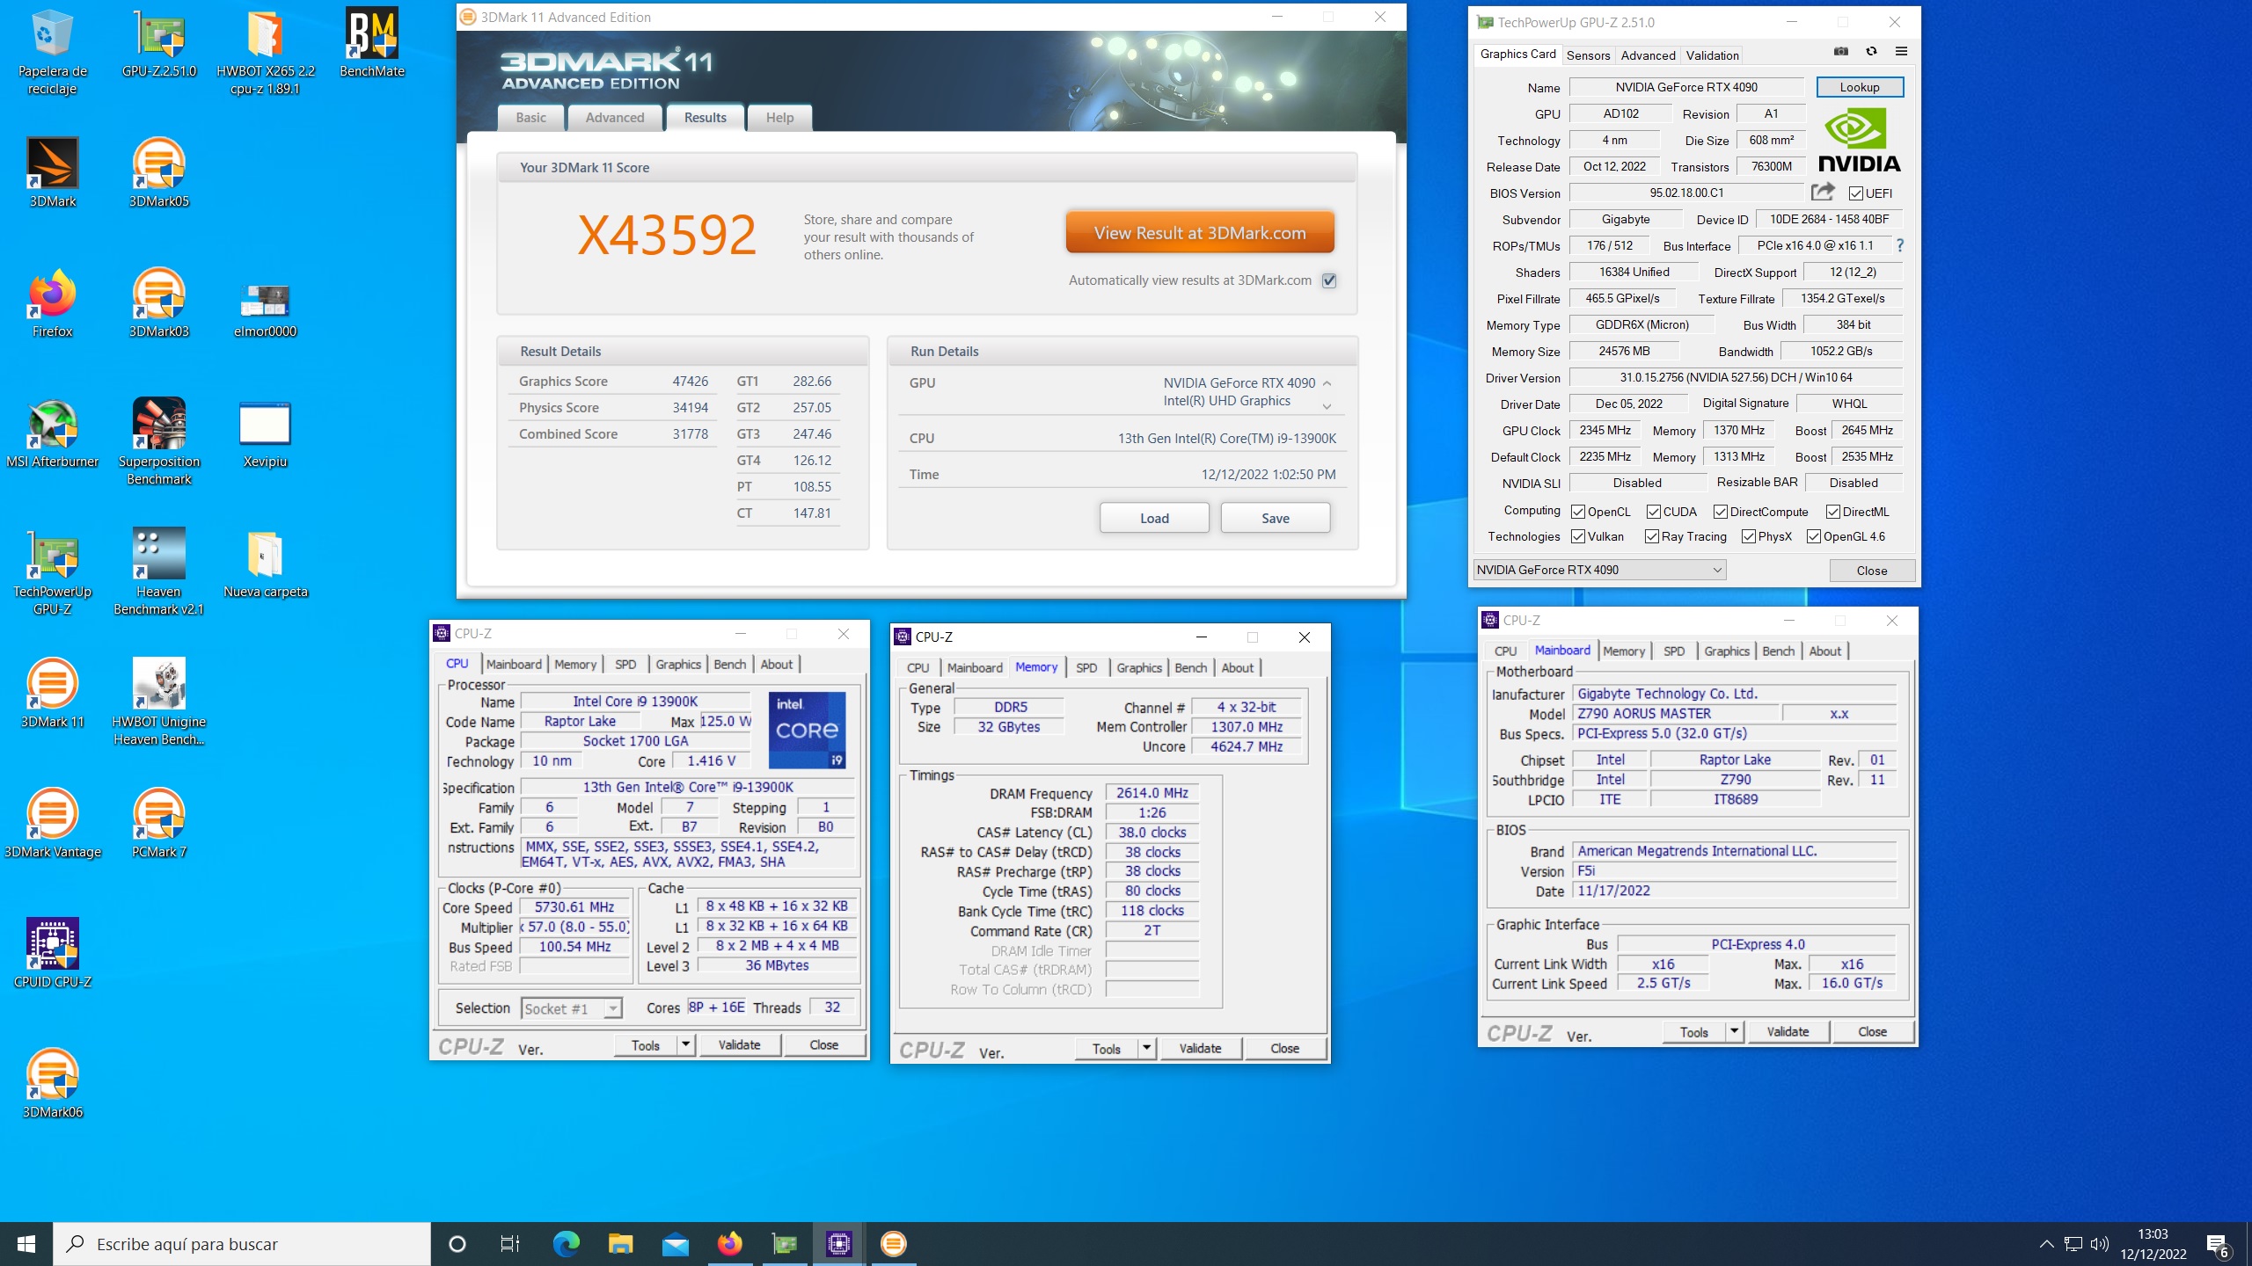
Task: Open the Xevipiu desktop file
Action: coord(265,433)
